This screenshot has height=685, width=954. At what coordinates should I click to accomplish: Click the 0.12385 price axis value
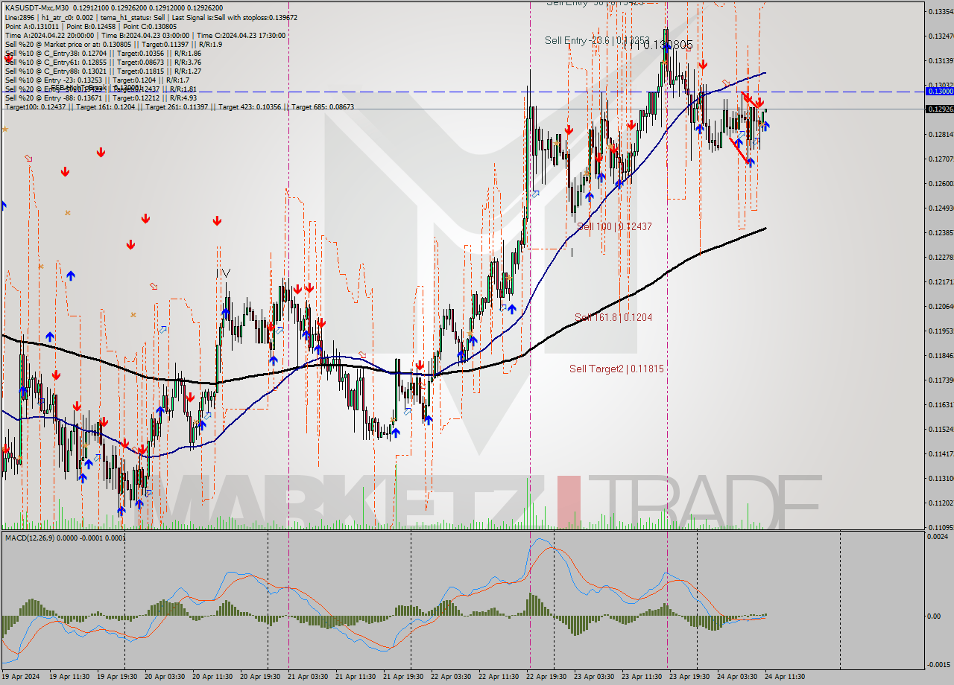click(x=940, y=232)
